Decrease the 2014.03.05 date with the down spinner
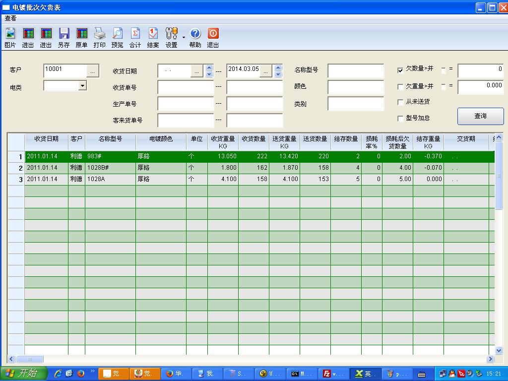Image resolution: width=508 pixels, height=381 pixels. coord(278,74)
